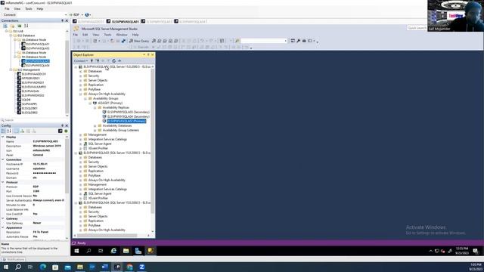484x272 pixels.
Task: Open the RDP protocol dropdown in mRemoteNG
Action: 78,14
